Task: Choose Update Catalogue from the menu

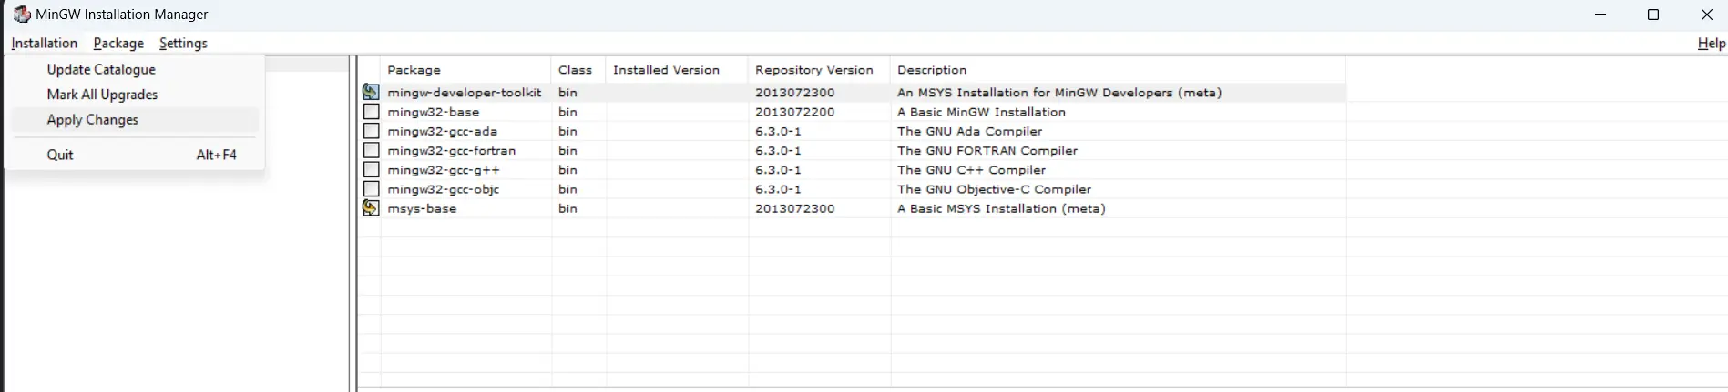Action: pyautogui.click(x=135, y=69)
